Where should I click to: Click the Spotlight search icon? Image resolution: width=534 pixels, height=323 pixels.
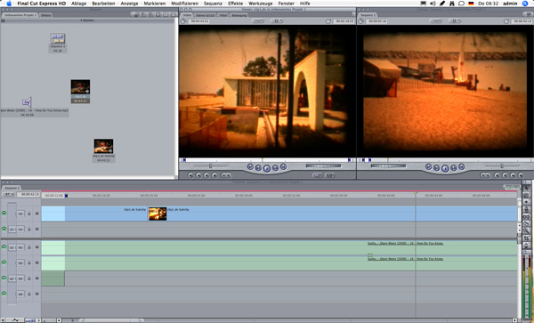coord(525,4)
